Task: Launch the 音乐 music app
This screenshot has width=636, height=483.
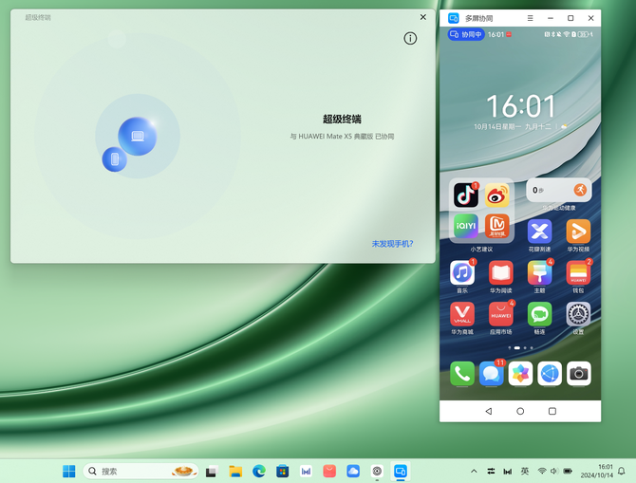Action: [x=462, y=273]
